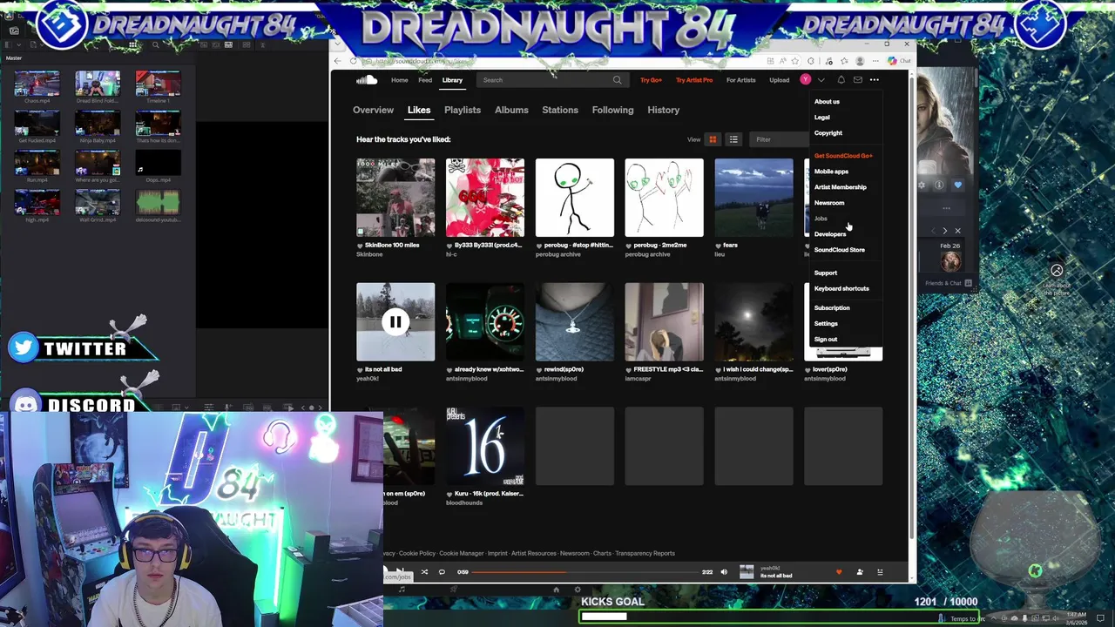Select Chaos.mp4 clip in the media pool

(x=37, y=84)
